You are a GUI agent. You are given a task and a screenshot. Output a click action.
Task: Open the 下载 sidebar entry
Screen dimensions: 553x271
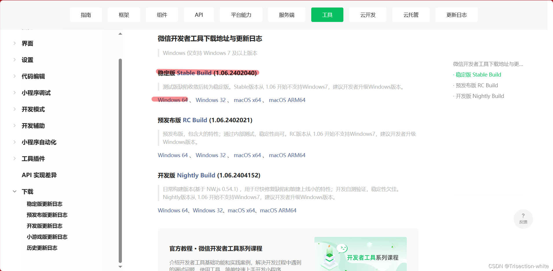(x=28, y=192)
